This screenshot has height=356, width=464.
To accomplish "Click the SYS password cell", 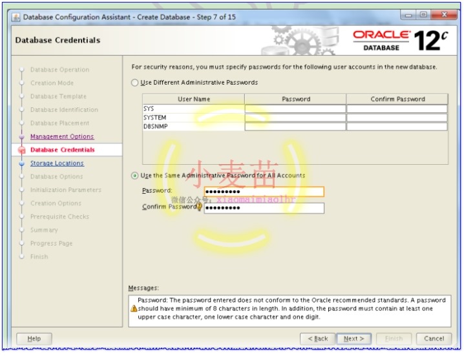I will coord(295,109).
